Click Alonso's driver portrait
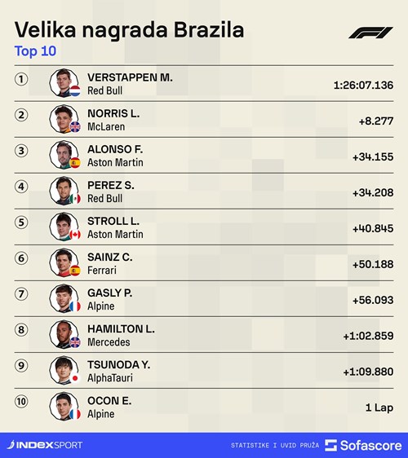408x458 pixels. 64,155
